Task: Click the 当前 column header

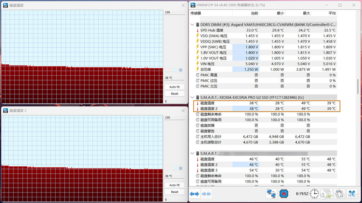Action: tap(246, 13)
